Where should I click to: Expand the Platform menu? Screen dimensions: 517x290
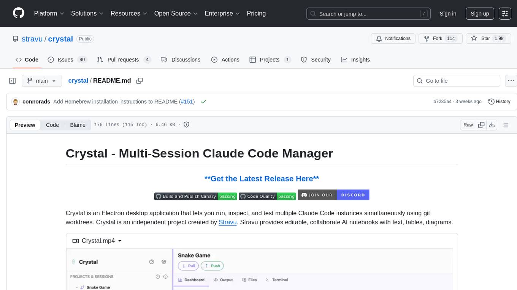49,13
